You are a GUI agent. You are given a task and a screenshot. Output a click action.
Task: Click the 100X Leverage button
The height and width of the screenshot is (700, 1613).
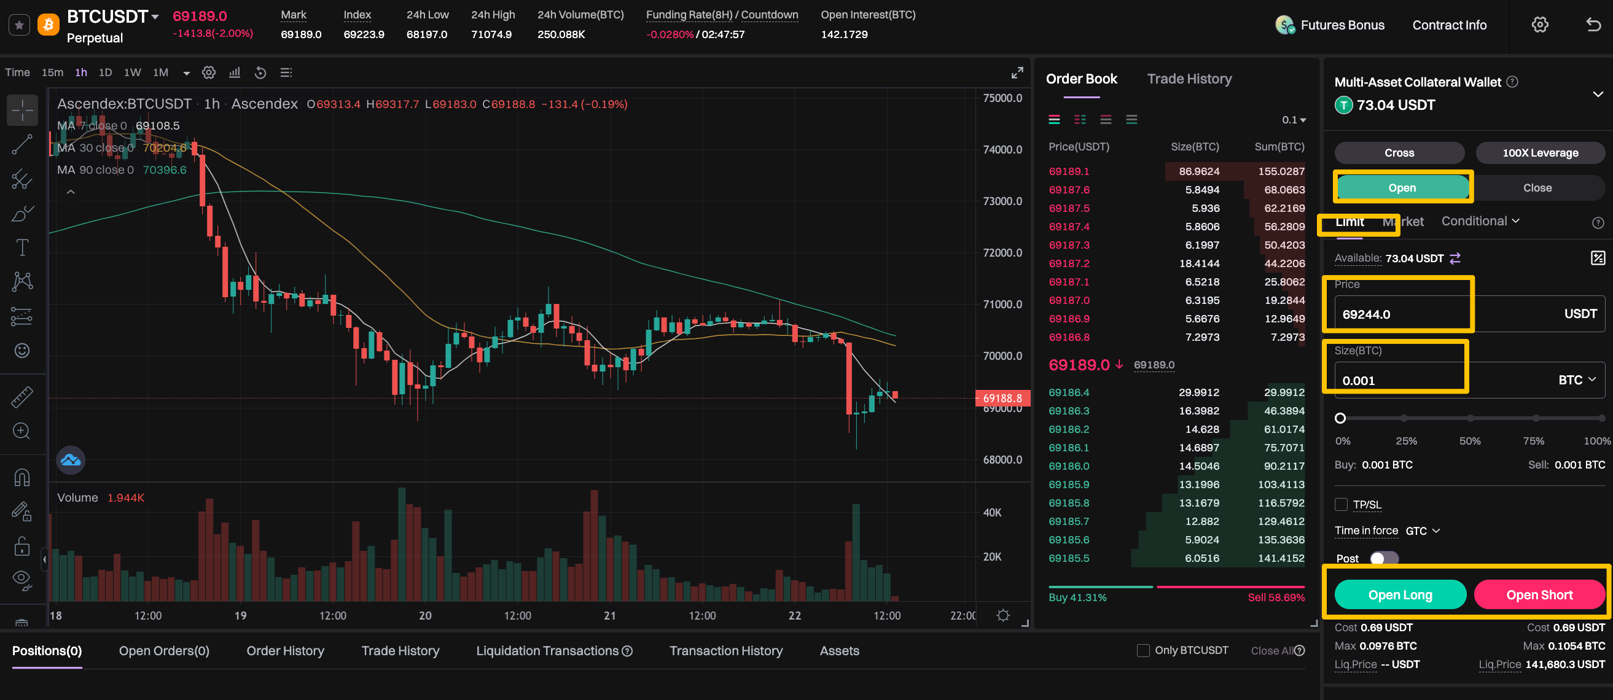tap(1540, 153)
